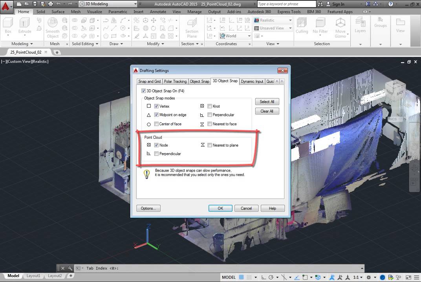Click the Undo arrow in quick access toolbar
This screenshot has width=421, height=282.
point(59,4)
